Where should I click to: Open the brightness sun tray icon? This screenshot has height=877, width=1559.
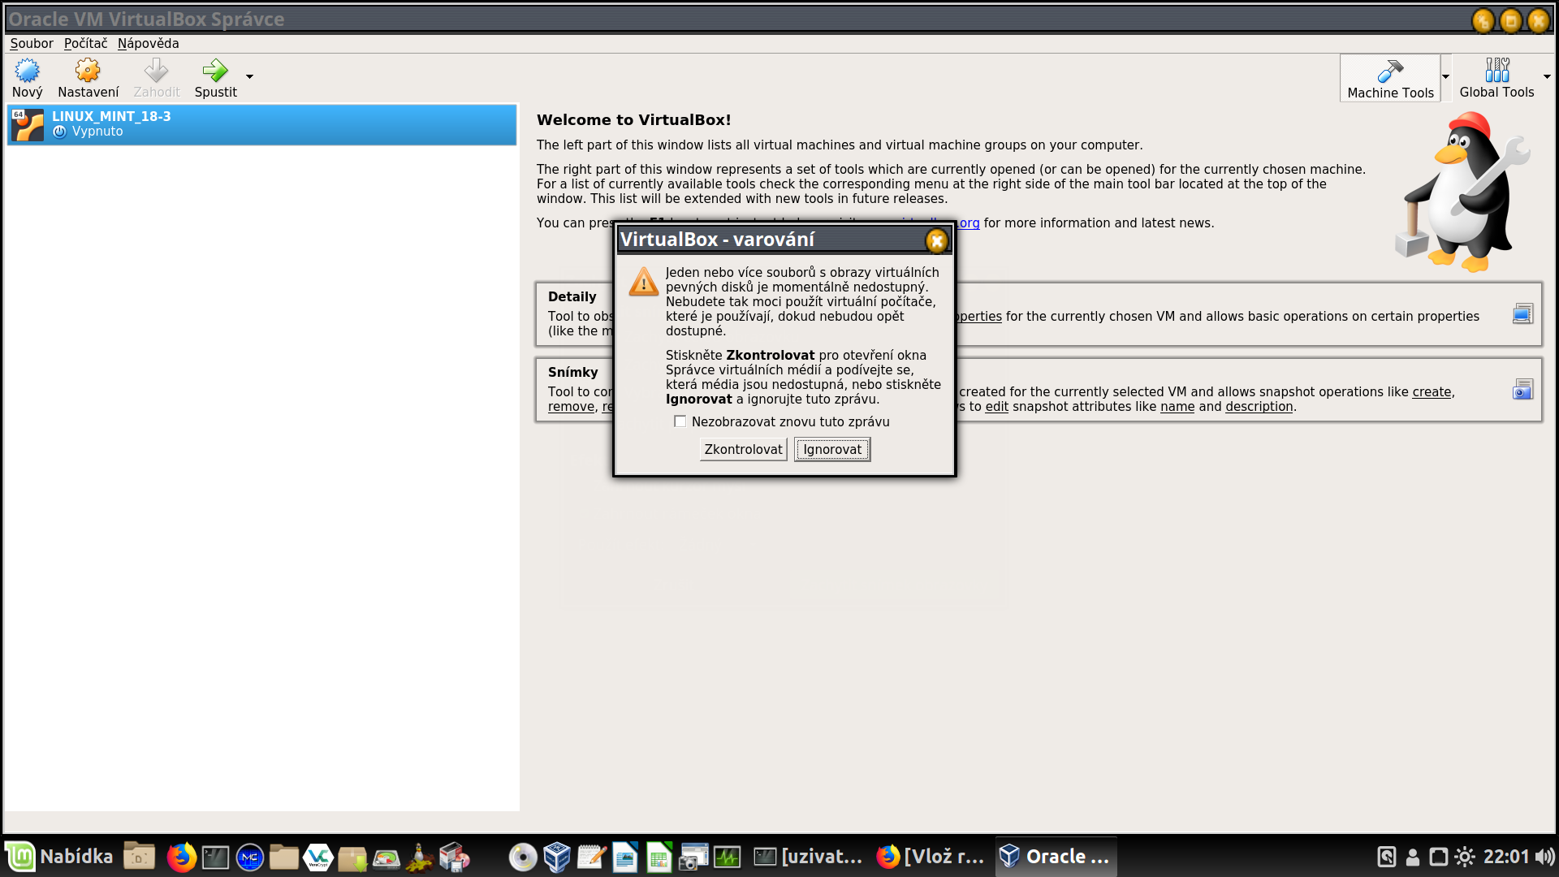pyautogui.click(x=1465, y=857)
